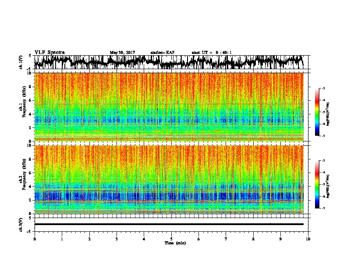The width and height of the screenshot is (347, 268).
Task: Click the "ch.3(V)" axis label
Action: 21,225
